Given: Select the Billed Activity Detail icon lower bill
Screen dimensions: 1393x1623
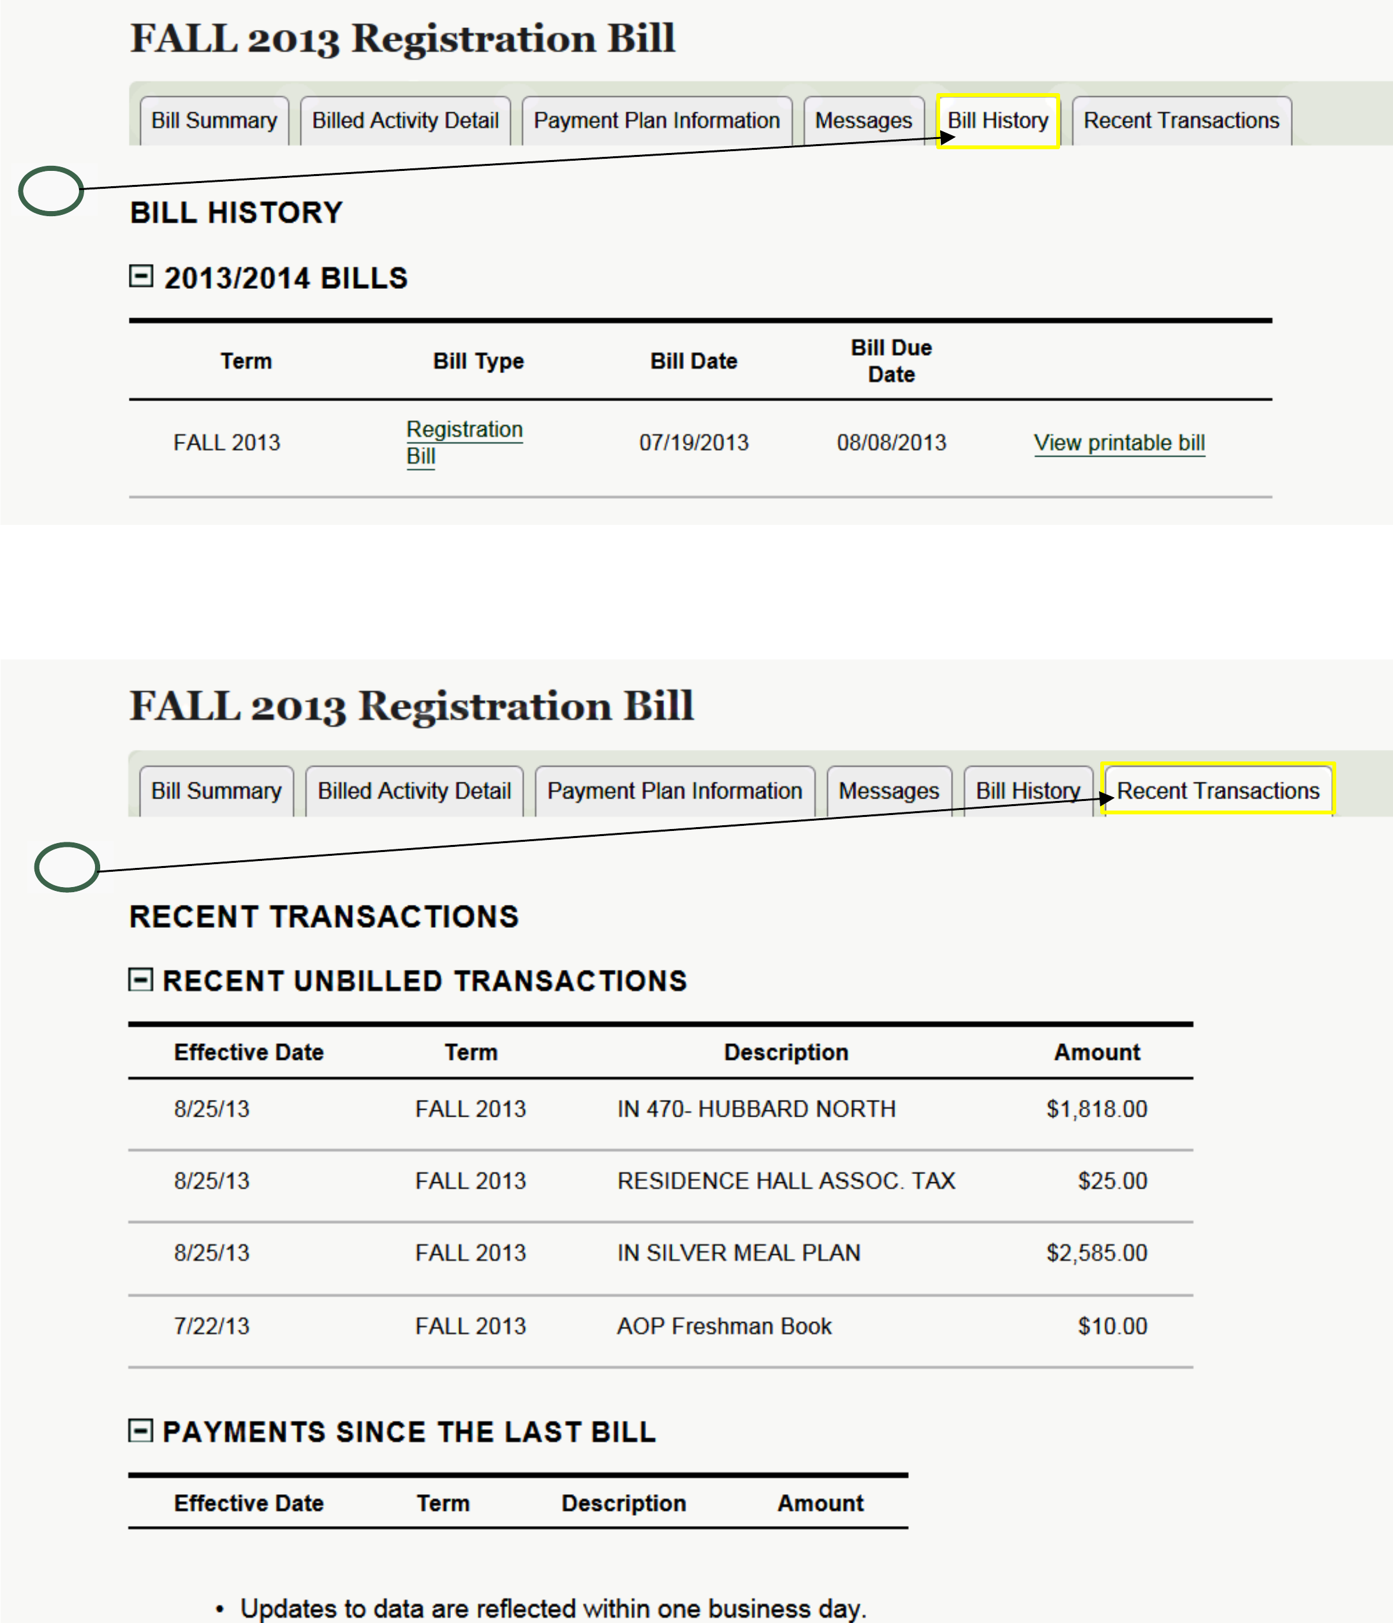Looking at the screenshot, I should point(414,772).
